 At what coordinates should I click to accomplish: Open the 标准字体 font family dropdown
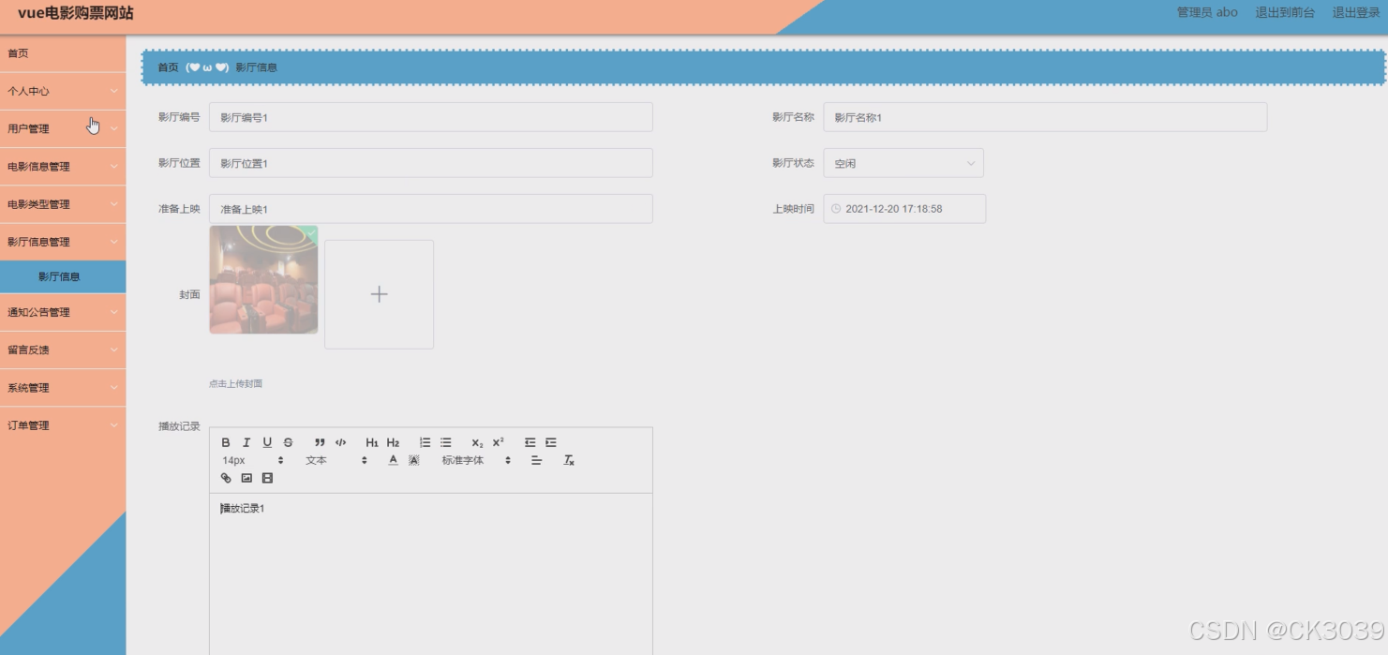[x=476, y=460]
